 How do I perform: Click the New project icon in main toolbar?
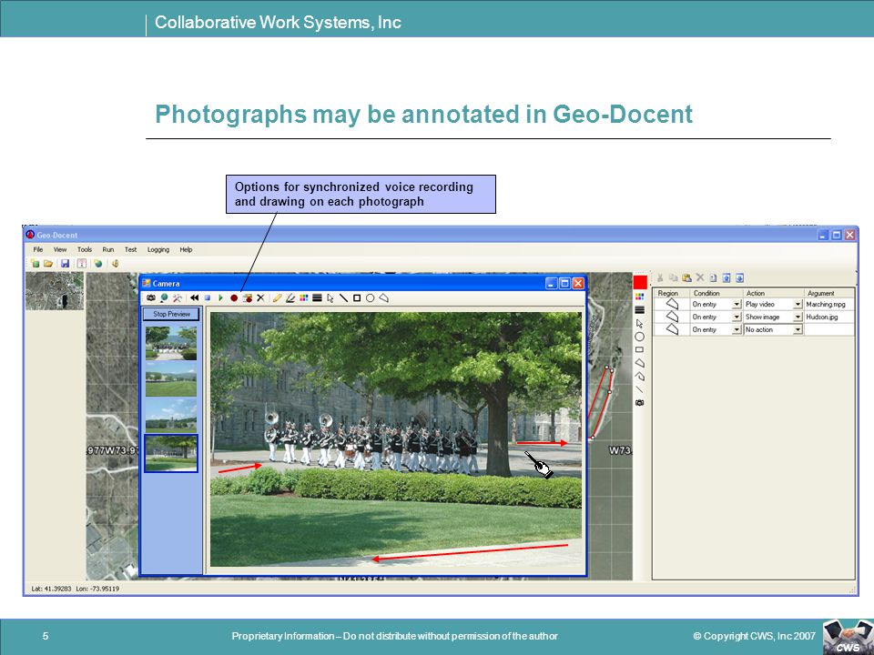[36, 264]
